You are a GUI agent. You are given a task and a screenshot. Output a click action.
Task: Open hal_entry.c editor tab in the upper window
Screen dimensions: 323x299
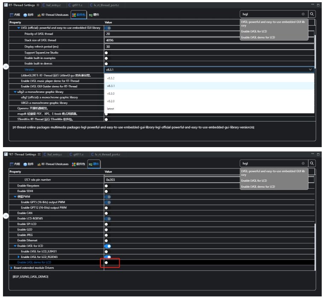click(52, 5)
